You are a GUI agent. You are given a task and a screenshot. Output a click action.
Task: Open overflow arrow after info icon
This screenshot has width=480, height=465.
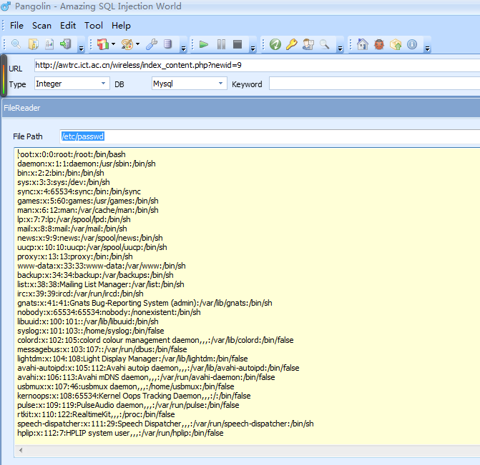(x=427, y=49)
